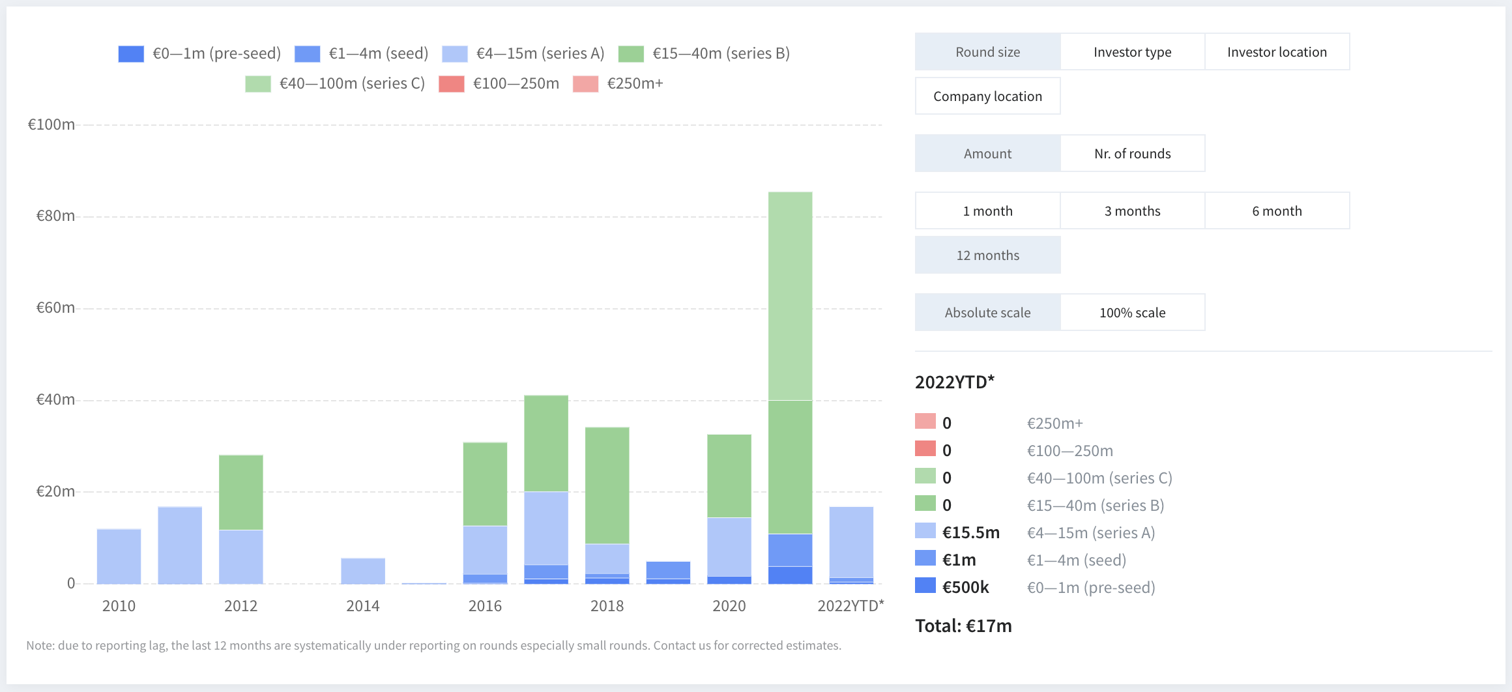Viewport: 1512px width, 692px height.
Task: Select the Amount metric option
Action: tap(987, 154)
